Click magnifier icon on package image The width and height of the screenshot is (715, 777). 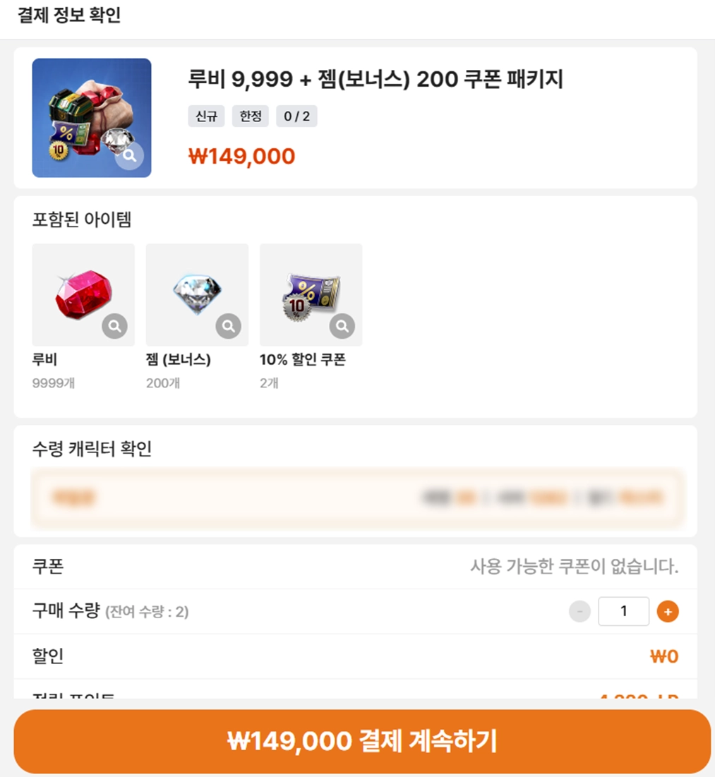(x=129, y=156)
